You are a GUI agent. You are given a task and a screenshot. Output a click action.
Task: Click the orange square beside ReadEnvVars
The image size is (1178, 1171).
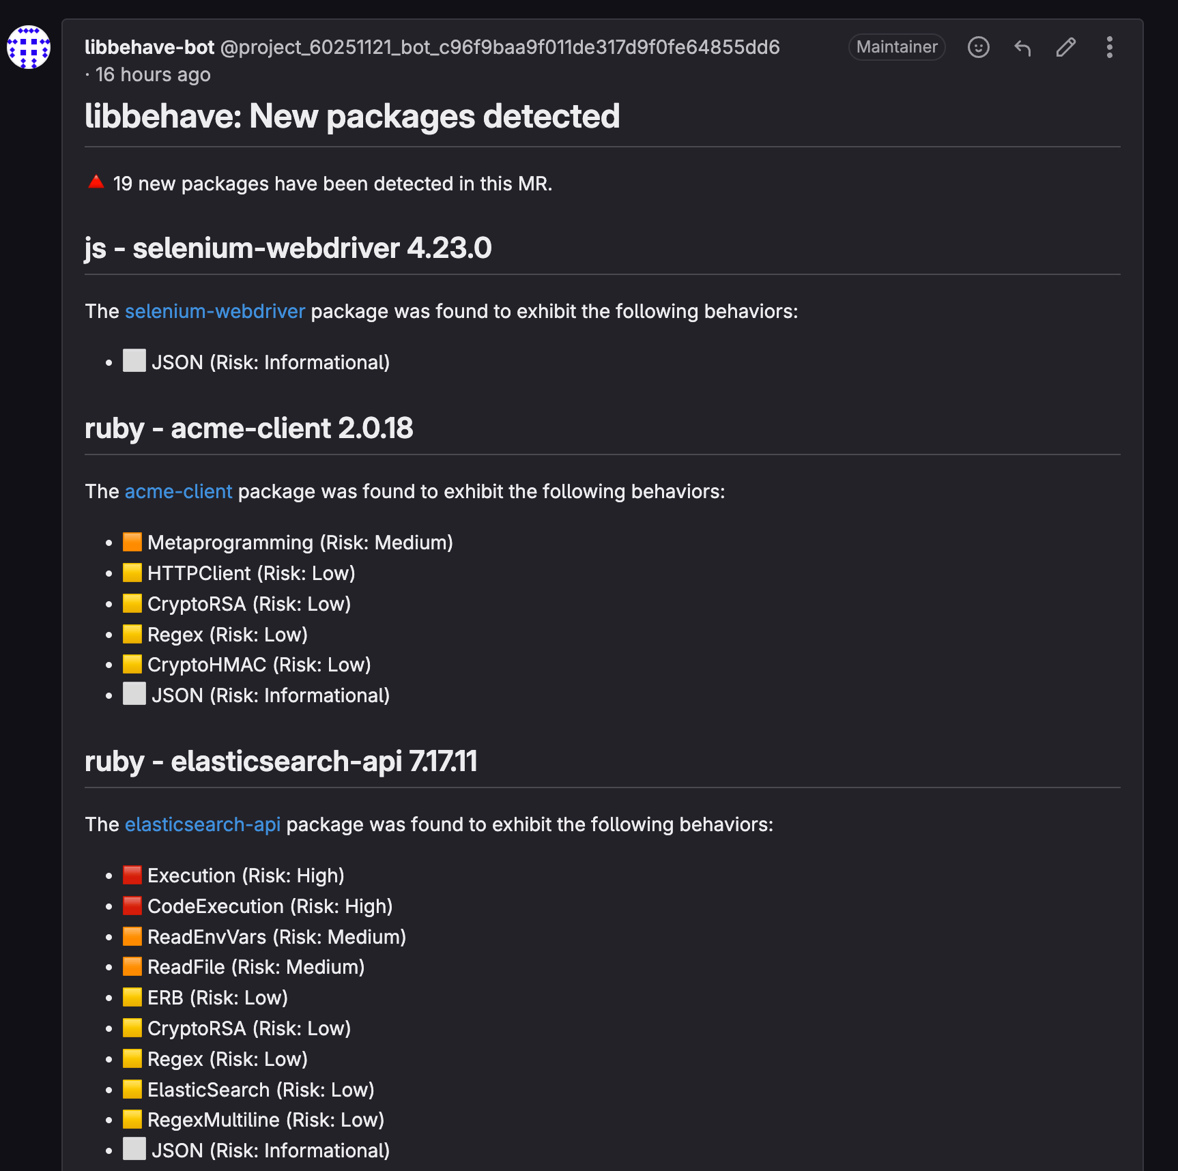132,936
